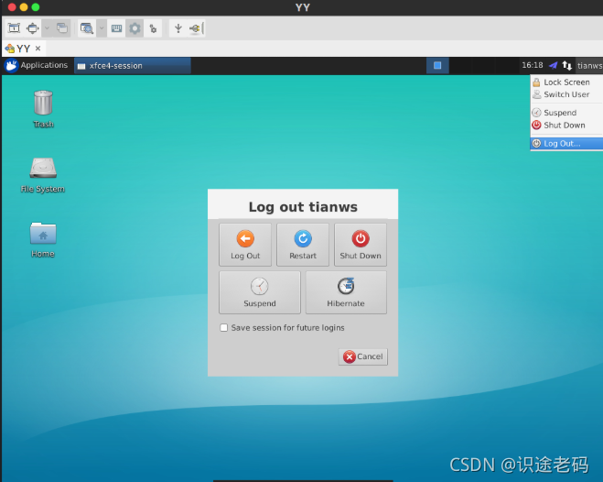Click the USB toolbar icon
603x482 pixels.
point(178,28)
